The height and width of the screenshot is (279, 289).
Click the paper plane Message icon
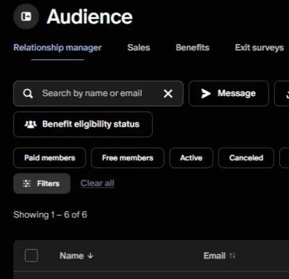coord(206,93)
